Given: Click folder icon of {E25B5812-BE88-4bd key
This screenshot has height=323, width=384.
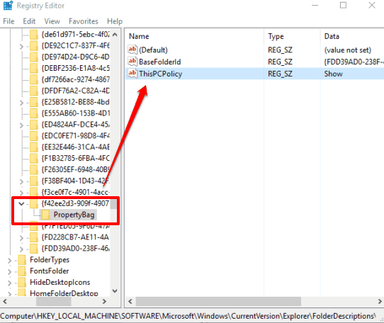Looking at the screenshot, I should coord(34,102).
